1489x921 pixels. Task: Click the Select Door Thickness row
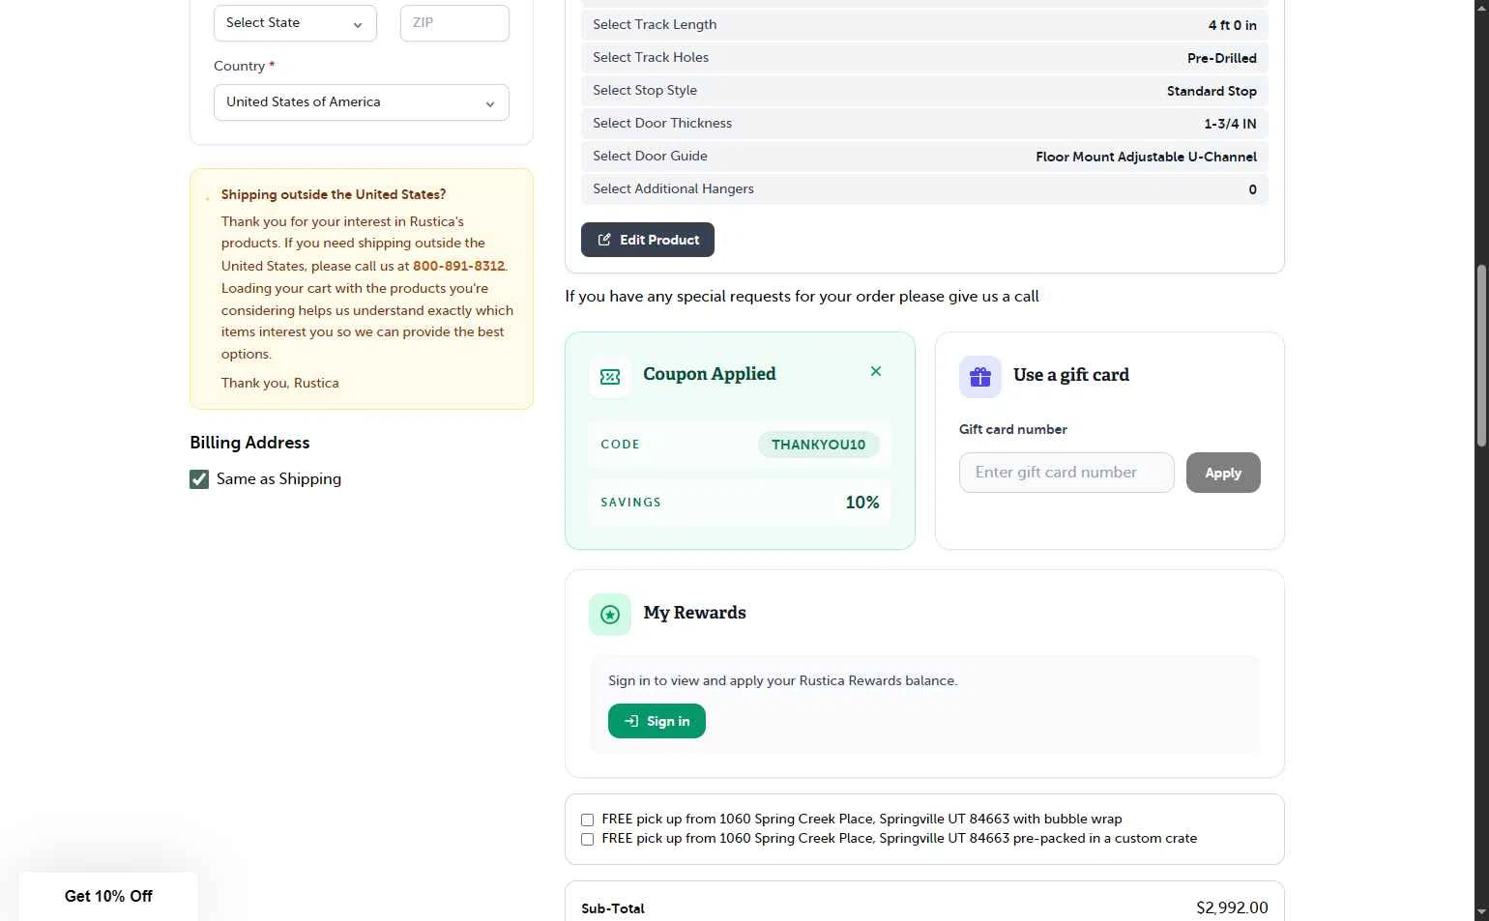924,124
